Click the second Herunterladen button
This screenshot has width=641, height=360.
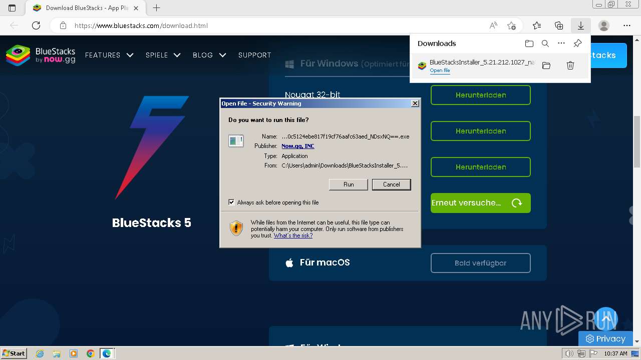point(481,131)
